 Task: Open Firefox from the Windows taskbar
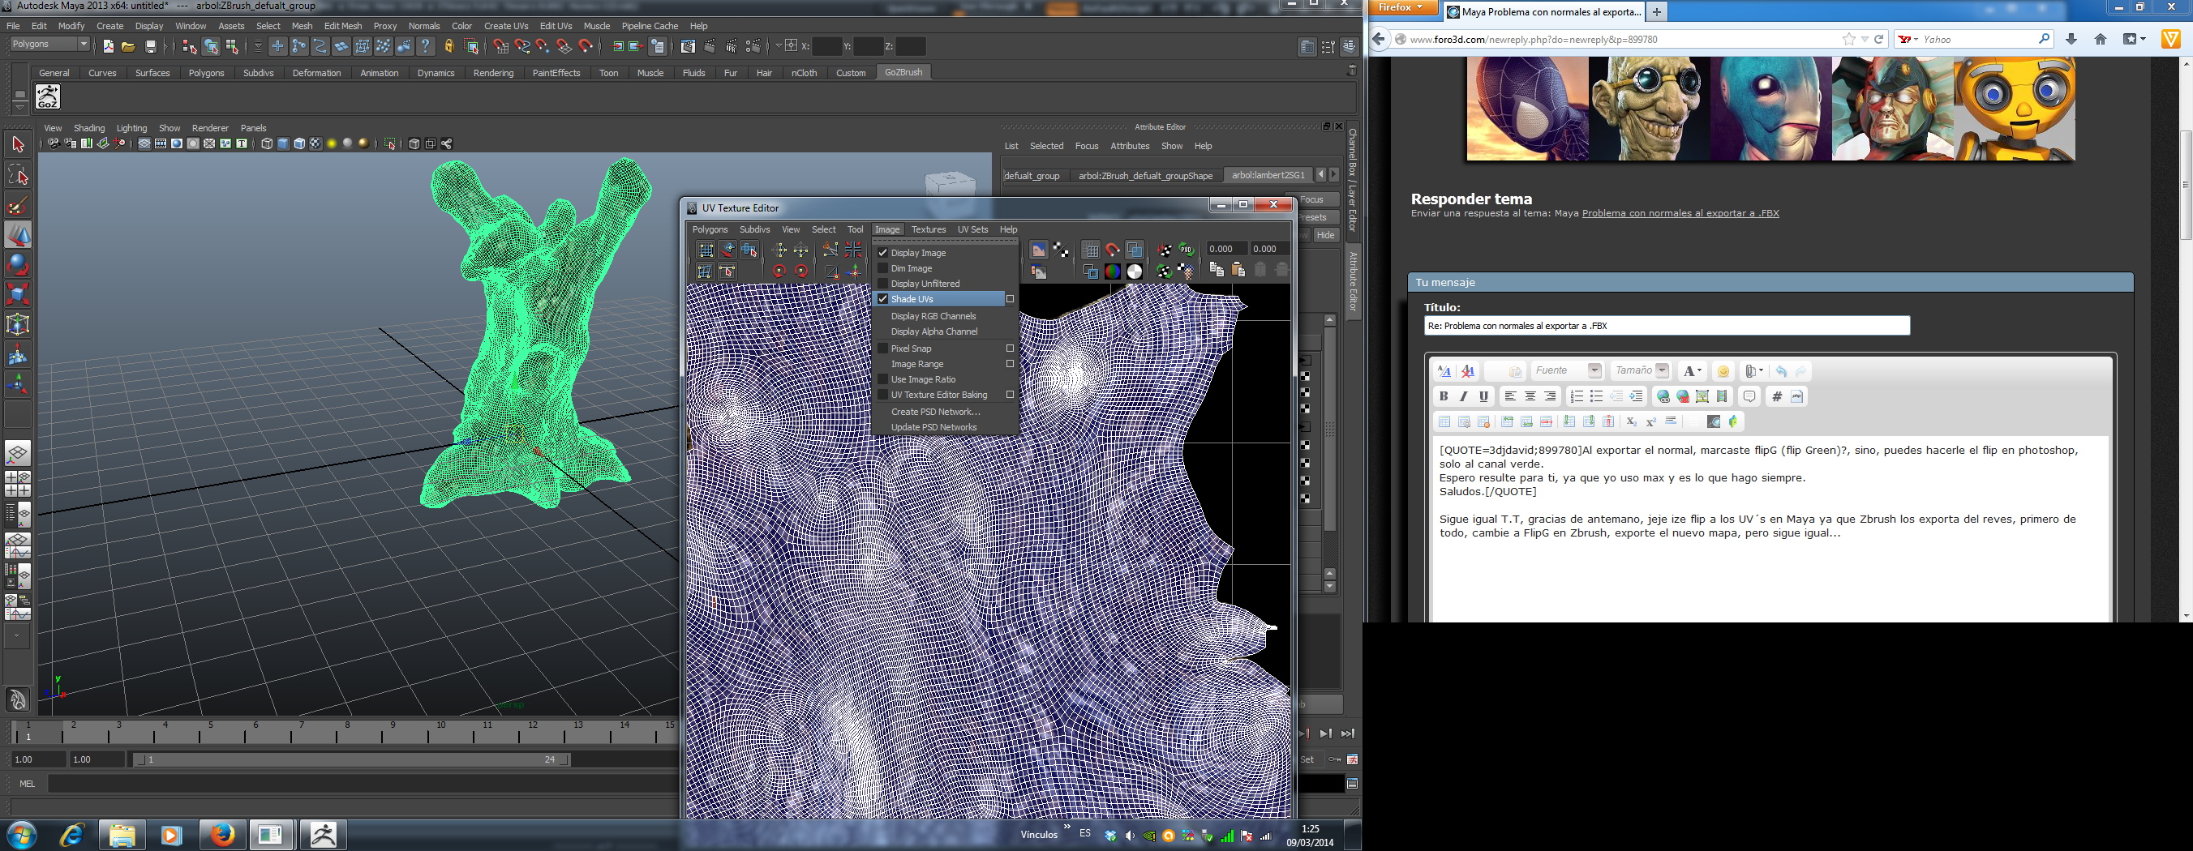222,835
